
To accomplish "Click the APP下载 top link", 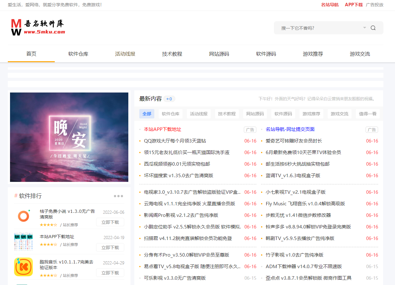I will click(354, 5).
